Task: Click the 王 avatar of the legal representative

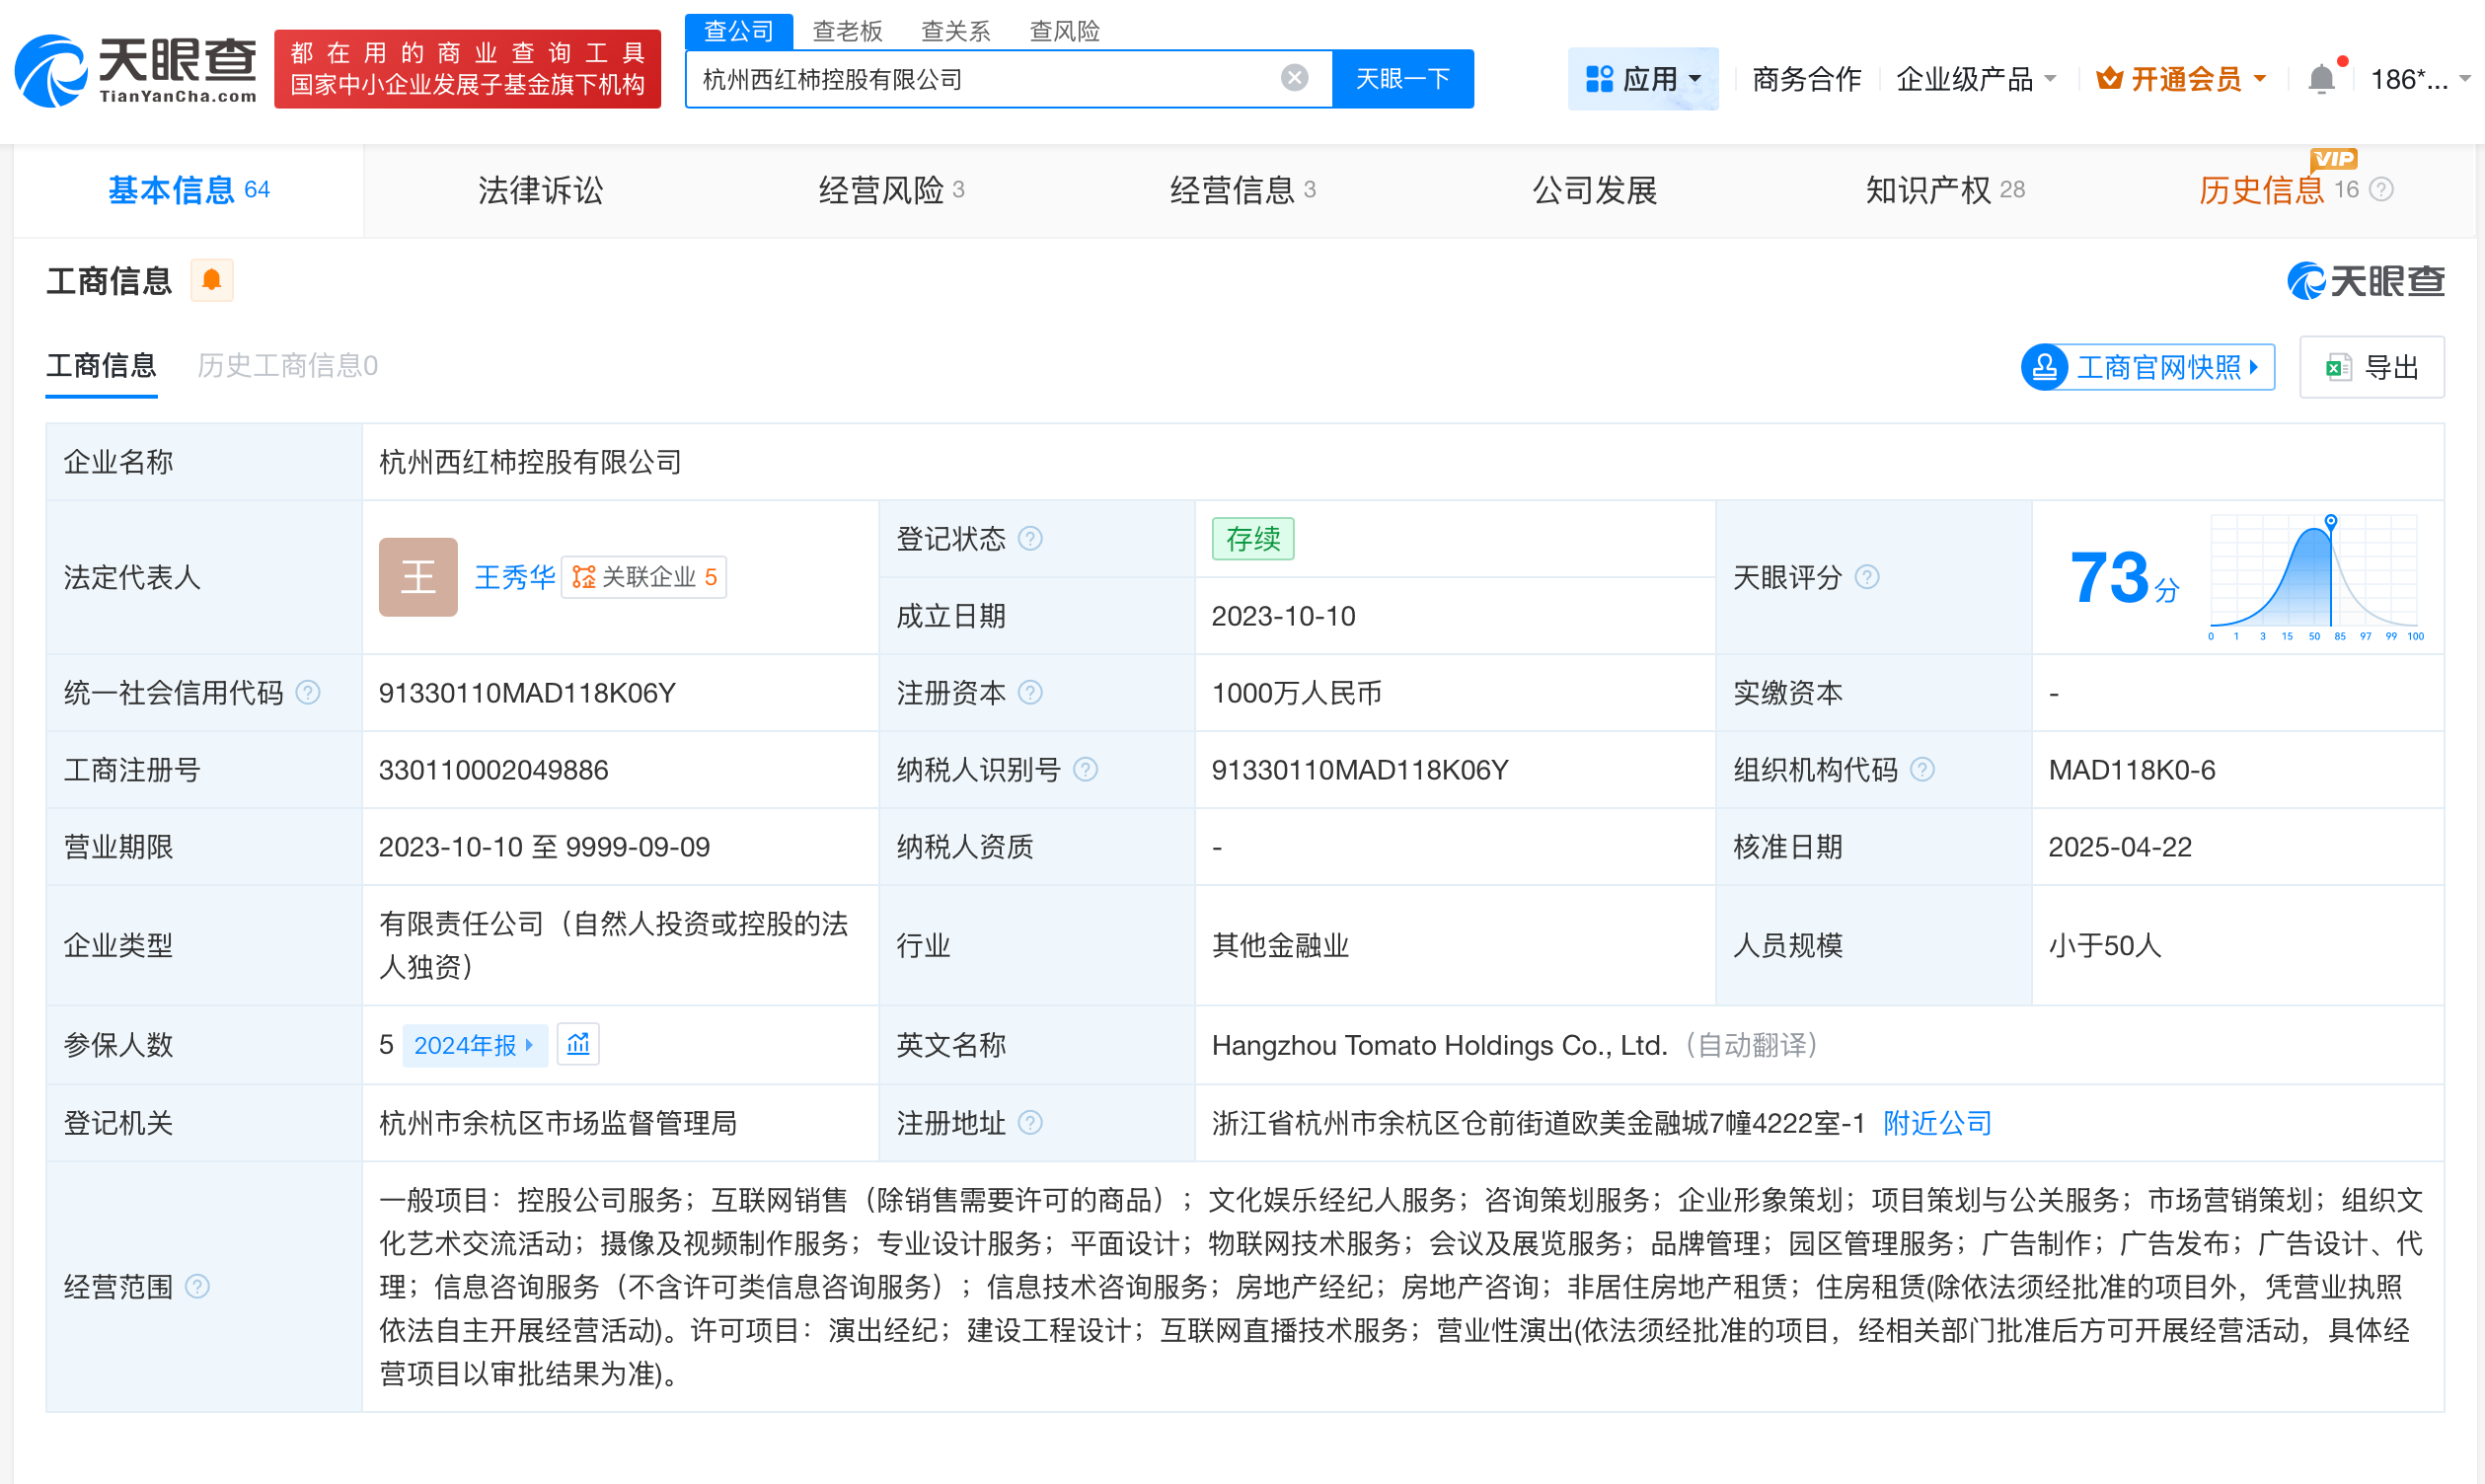Action: click(x=417, y=577)
